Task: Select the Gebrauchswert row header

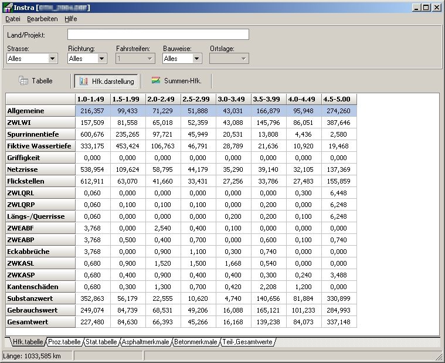Action: (40, 310)
